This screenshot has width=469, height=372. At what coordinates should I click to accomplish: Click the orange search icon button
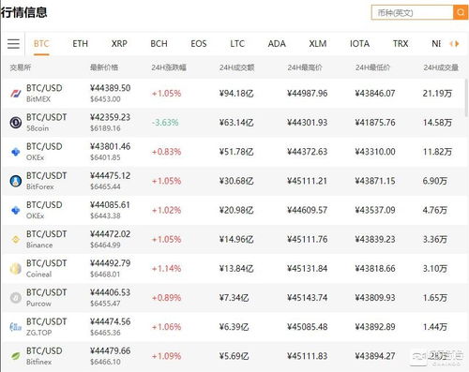[x=461, y=12]
